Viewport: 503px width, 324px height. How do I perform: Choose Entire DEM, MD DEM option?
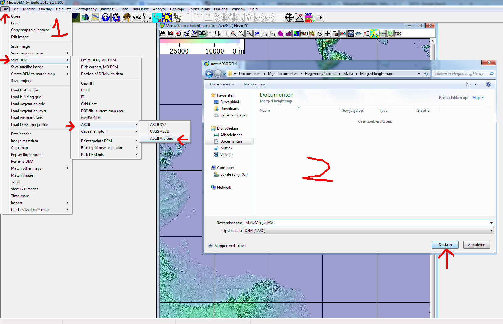coord(106,60)
